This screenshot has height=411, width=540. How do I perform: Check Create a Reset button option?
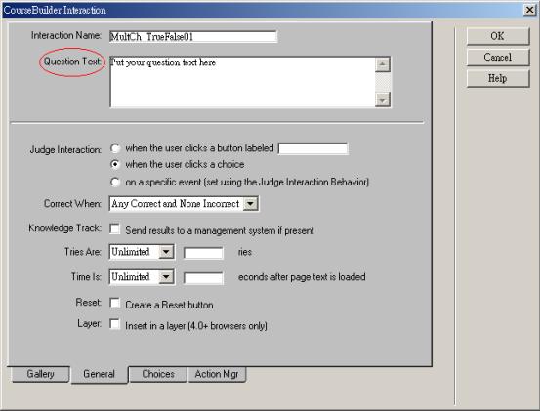click(x=114, y=304)
